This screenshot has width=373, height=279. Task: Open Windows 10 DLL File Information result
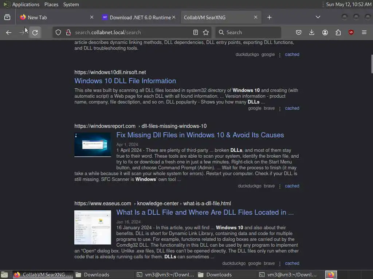(125, 81)
